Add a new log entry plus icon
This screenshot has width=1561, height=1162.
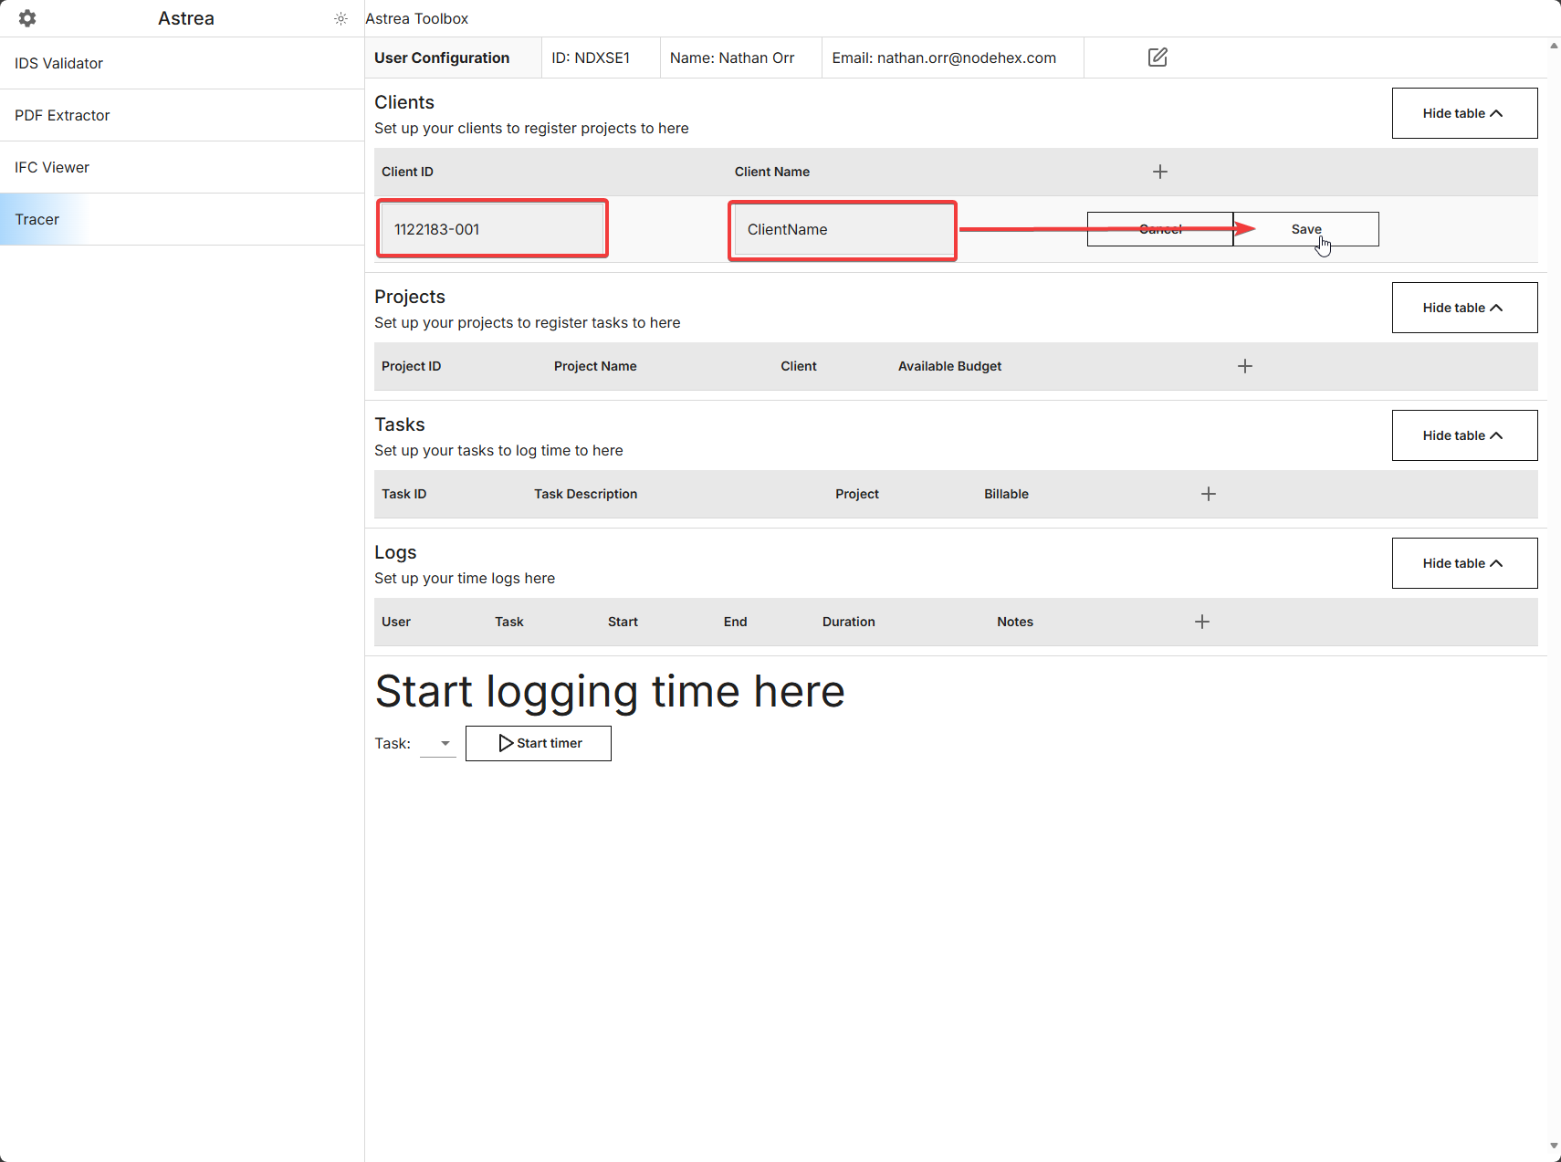[1201, 621]
